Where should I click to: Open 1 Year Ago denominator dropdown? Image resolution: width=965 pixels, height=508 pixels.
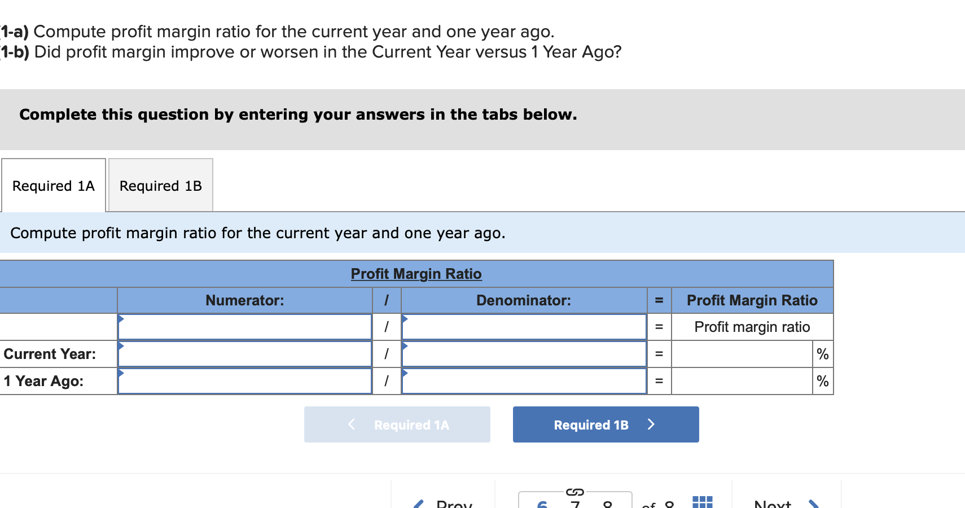click(524, 381)
